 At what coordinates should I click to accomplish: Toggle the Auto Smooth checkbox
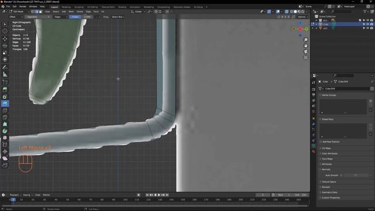(x=341, y=175)
